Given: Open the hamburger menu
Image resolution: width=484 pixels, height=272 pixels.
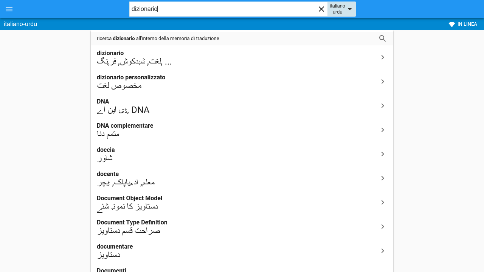Looking at the screenshot, I should (9, 9).
